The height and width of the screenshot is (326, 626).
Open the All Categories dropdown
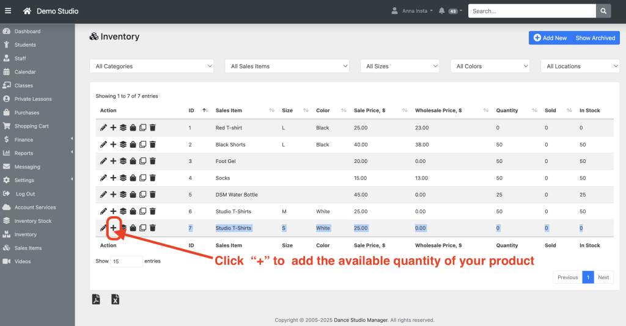coord(152,66)
